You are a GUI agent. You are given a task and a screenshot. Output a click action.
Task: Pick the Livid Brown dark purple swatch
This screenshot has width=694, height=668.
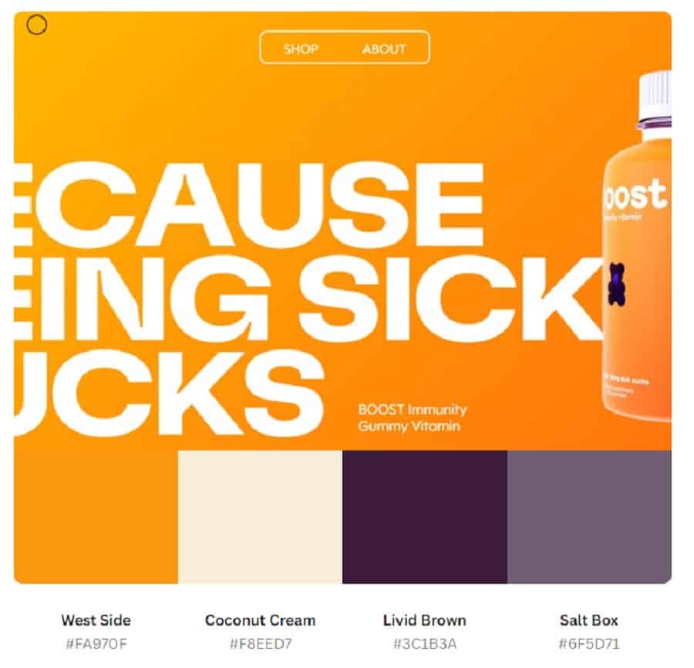click(425, 517)
